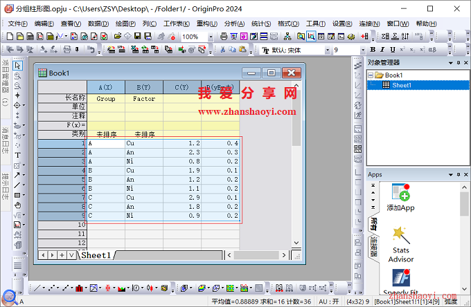Image resolution: width=471 pixels, height=307 pixels.
Task: Click the Project Explorer icon
Action: pos(301,37)
